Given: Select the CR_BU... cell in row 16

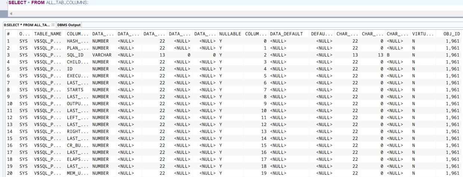Looking at the screenshot, I should click(x=78, y=145).
